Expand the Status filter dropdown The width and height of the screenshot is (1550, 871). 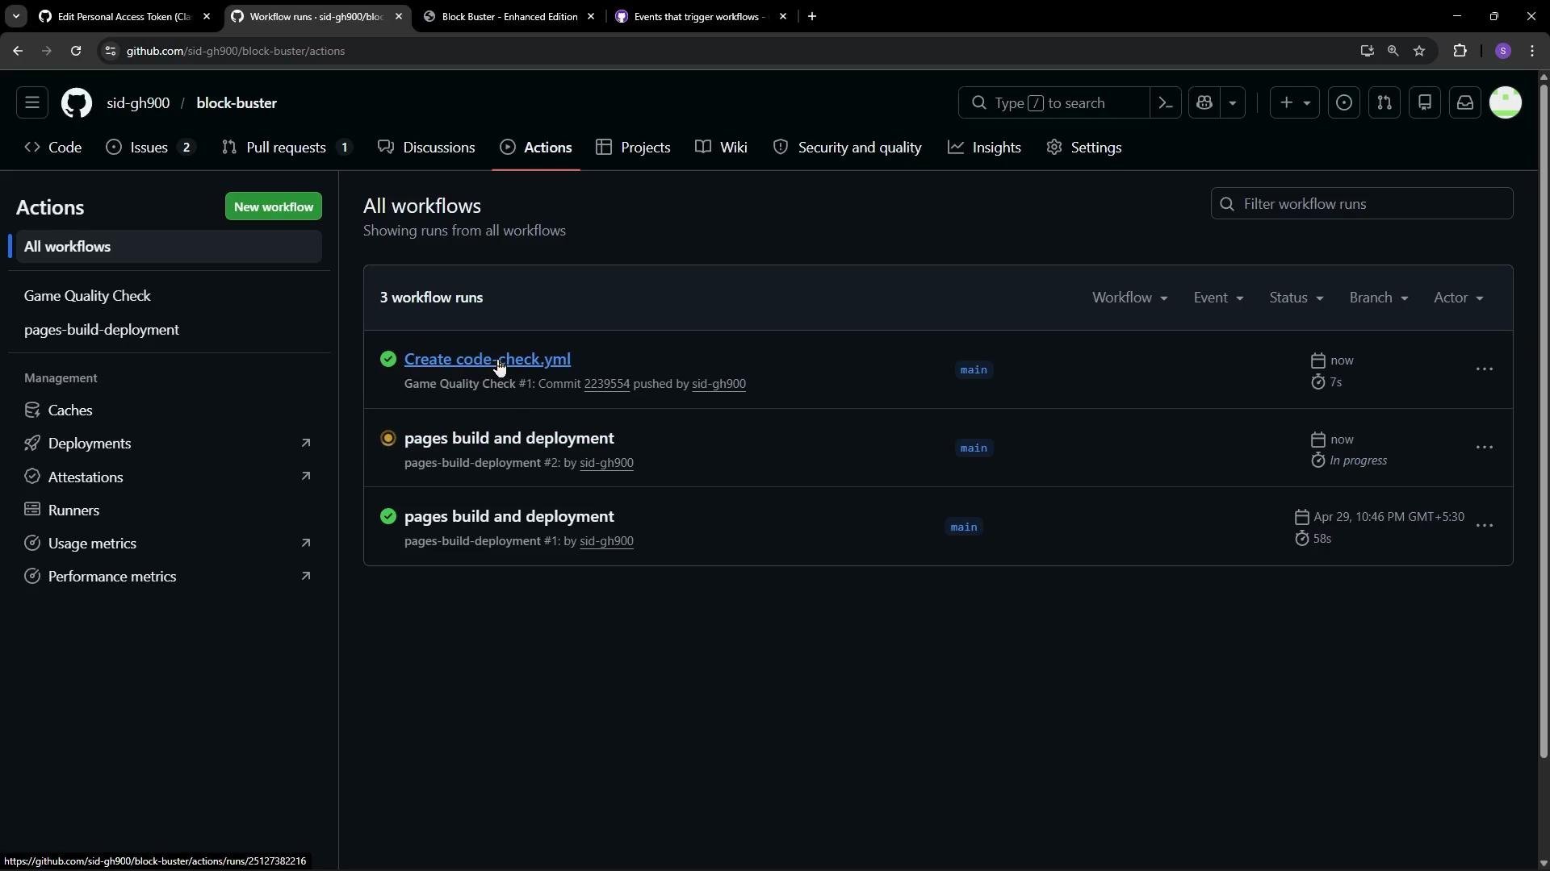(x=1297, y=298)
